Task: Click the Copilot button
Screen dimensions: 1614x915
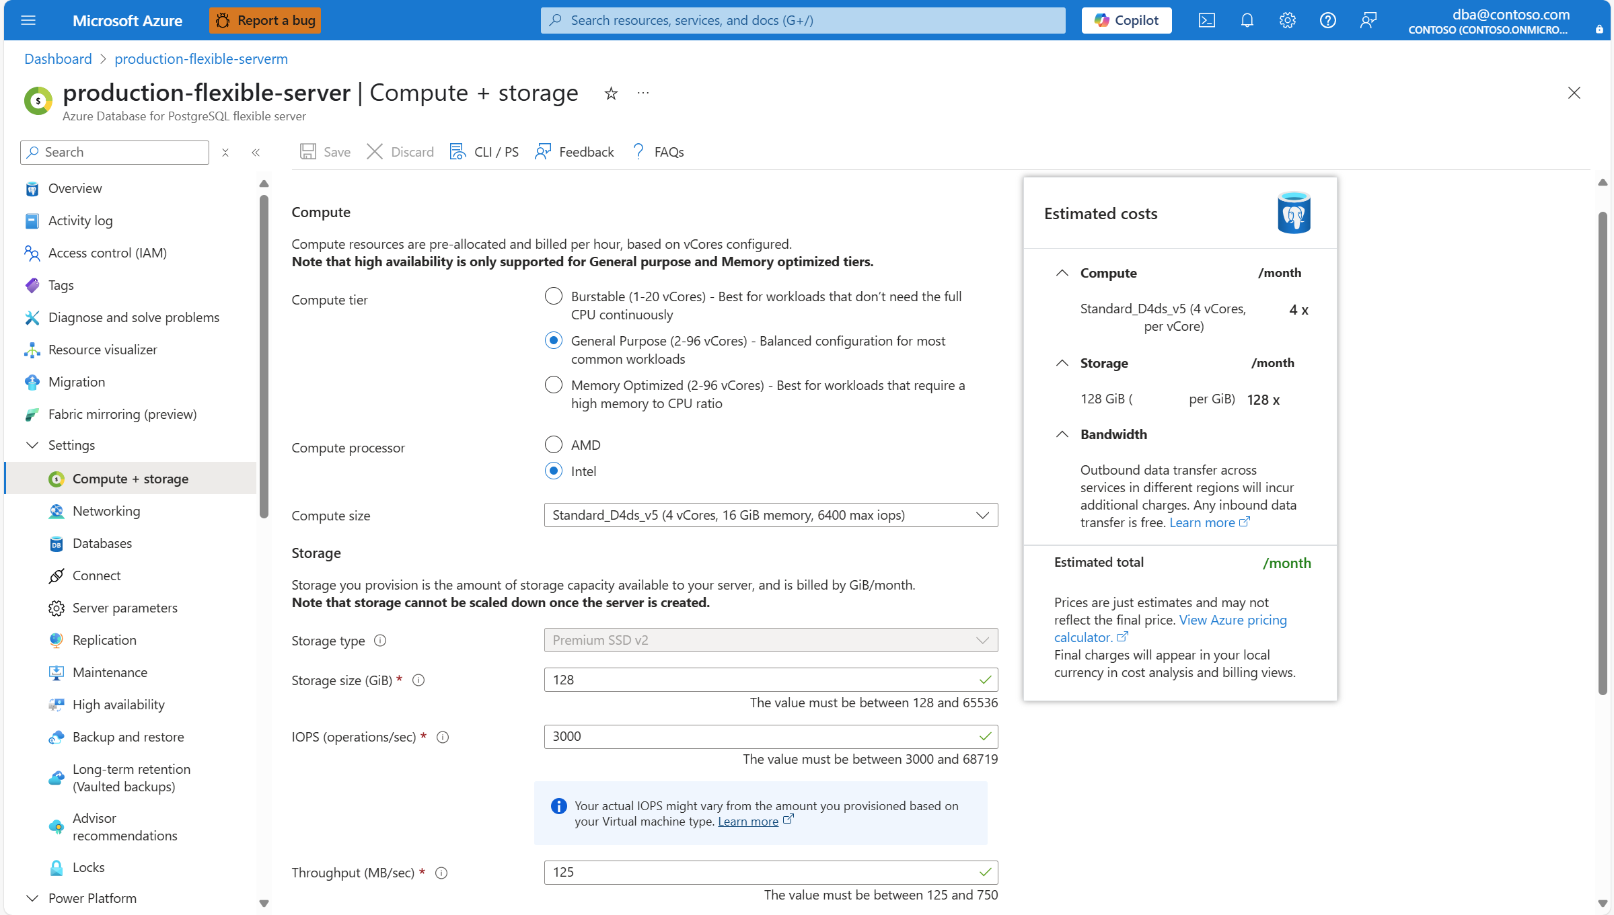Action: click(1126, 20)
